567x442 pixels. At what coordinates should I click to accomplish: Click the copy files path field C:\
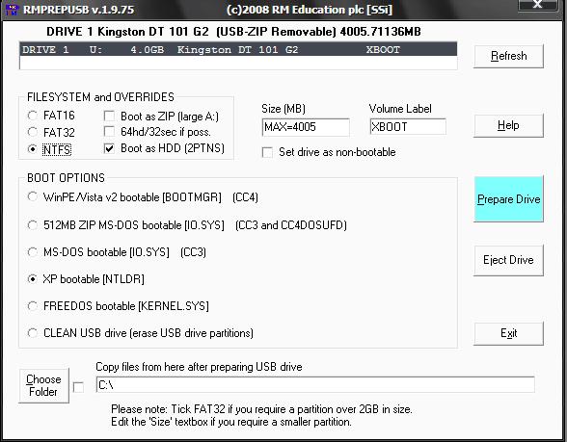pyautogui.click(x=315, y=384)
